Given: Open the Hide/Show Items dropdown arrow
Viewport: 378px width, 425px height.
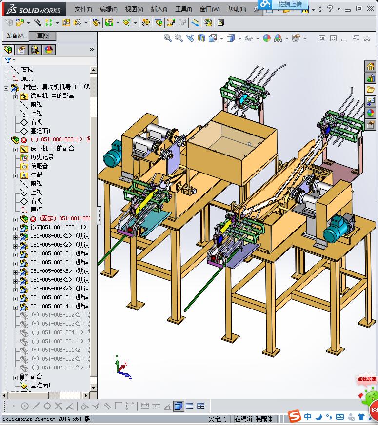Looking at the screenshot, I should pyautogui.click(x=258, y=39).
